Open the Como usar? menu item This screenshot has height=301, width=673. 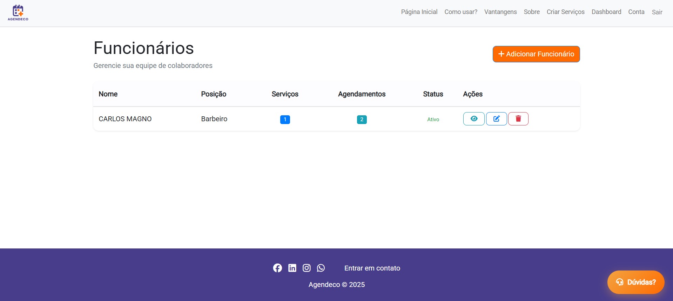coord(461,12)
